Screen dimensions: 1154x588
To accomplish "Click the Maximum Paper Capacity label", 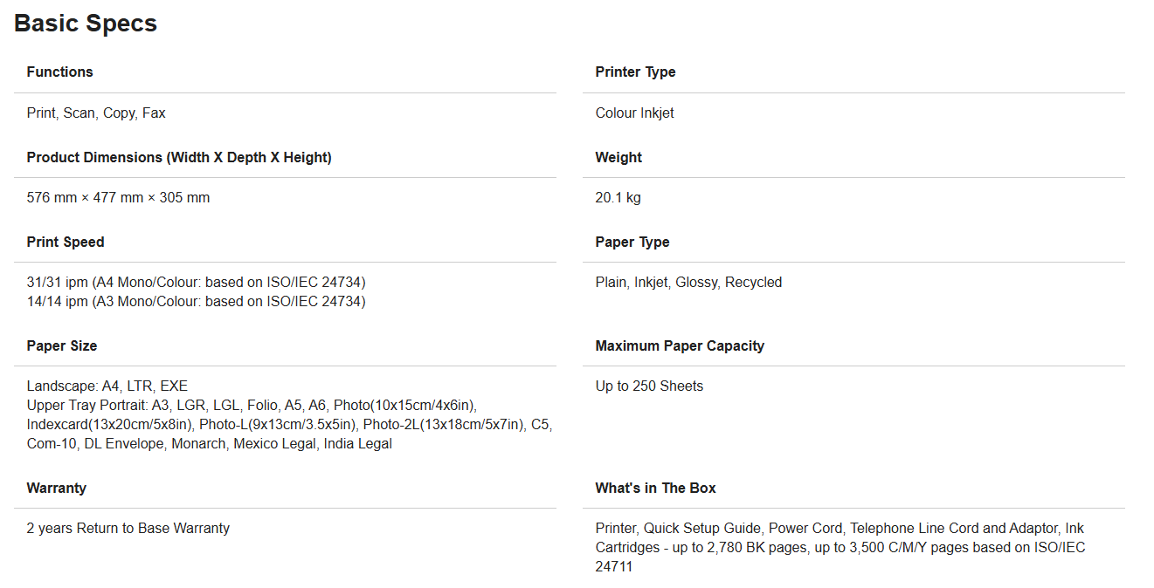I will 680,346.
